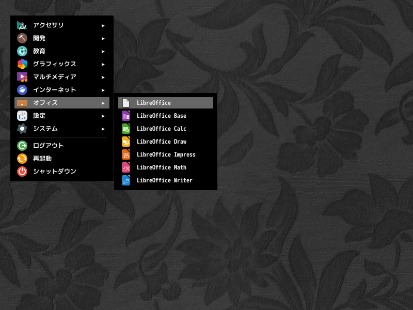Viewport: 413px width, 310px height.
Task: Expand the 開発 submenu arrow
Action: (103, 38)
